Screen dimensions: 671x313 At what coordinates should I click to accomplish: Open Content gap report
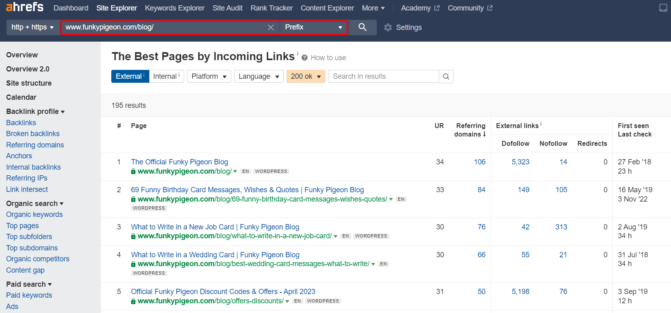25,270
